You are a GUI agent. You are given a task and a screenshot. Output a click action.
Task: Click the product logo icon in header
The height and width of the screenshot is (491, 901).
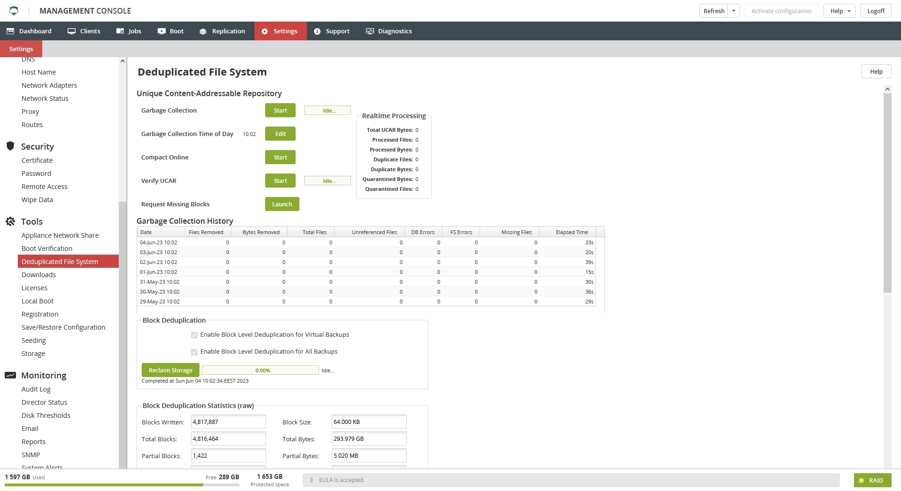[x=14, y=10]
